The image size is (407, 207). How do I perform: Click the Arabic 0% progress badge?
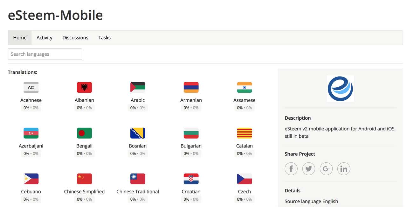(138, 108)
